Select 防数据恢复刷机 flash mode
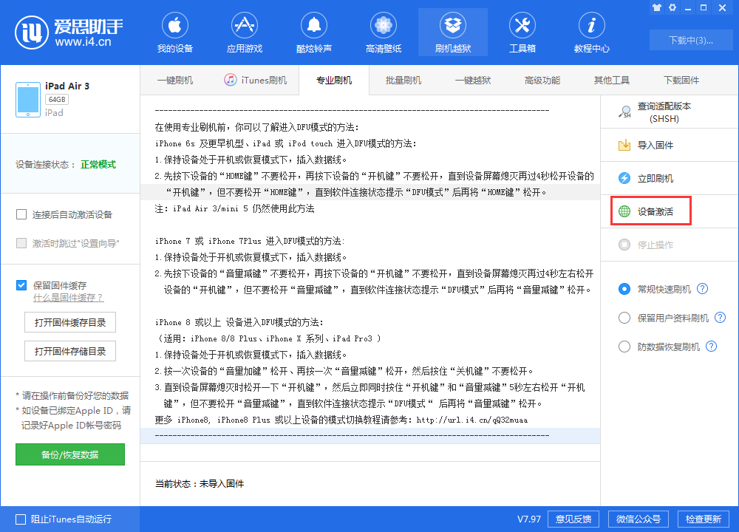The height and width of the screenshot is (532, 739). point(624,346)
